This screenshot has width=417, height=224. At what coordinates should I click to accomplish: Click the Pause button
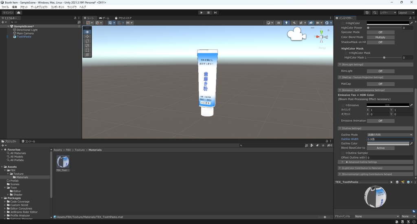tap(208, 13)
